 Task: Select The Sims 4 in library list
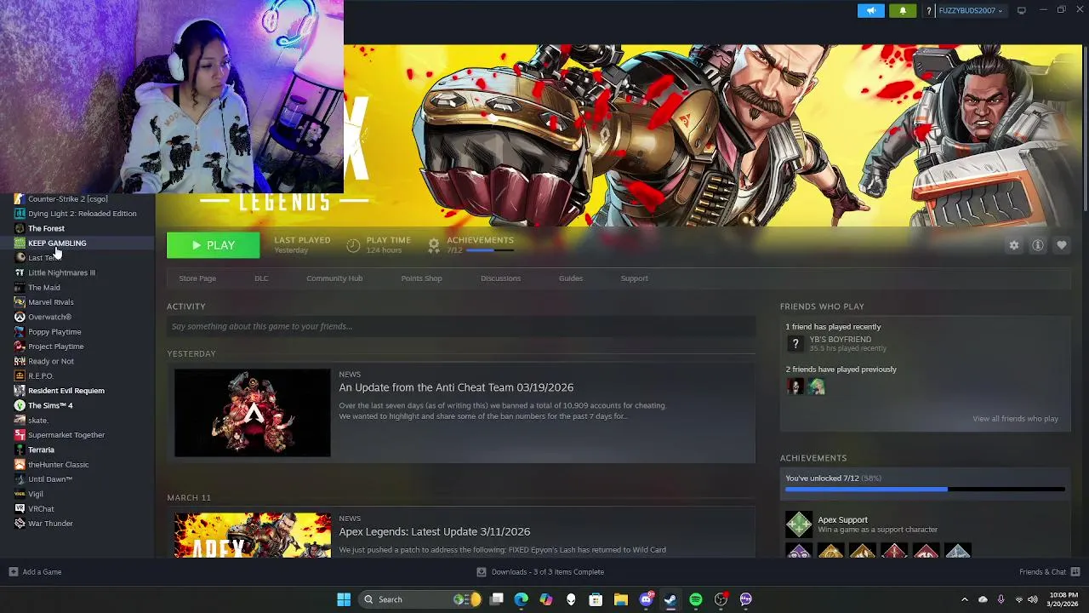50,405
